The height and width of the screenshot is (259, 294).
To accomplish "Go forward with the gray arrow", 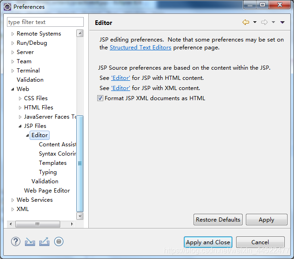I will 264,22.
